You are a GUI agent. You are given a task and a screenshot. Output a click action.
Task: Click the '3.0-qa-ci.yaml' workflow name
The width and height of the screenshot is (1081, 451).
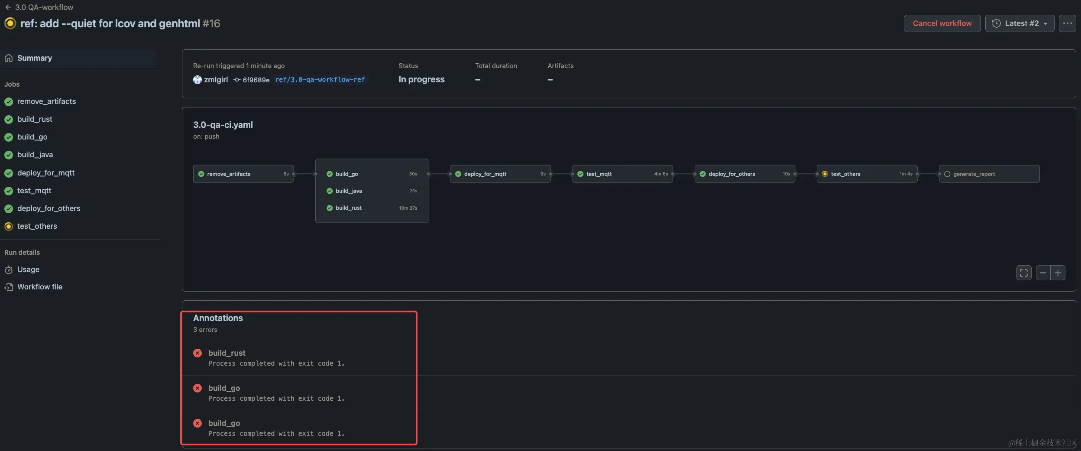[223, 125]
